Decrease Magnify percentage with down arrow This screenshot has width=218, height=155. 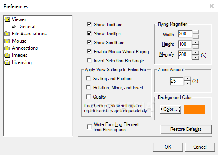tap(196, 57)
